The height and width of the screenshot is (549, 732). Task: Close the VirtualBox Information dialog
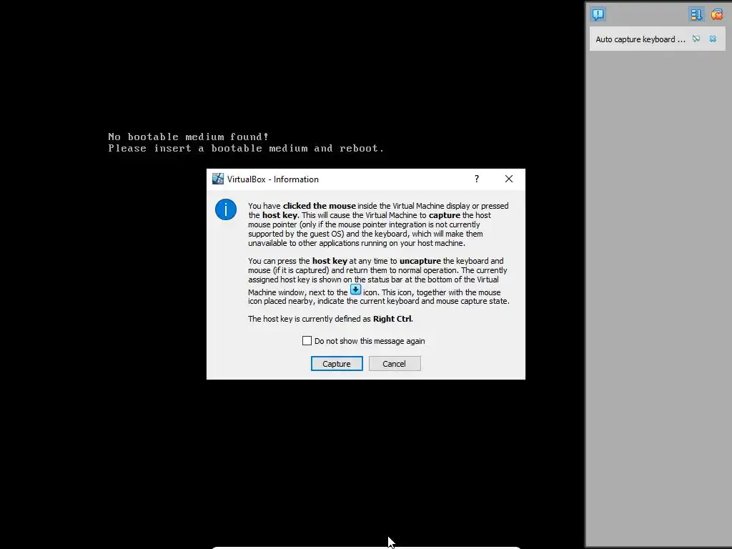[x=509, y=179]
